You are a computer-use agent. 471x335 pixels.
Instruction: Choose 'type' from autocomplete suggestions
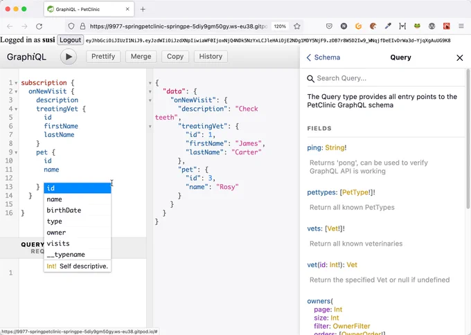click(78, 221)
